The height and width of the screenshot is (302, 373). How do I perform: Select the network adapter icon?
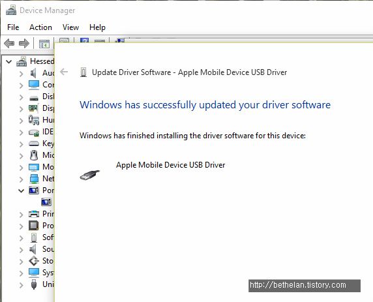35,179
